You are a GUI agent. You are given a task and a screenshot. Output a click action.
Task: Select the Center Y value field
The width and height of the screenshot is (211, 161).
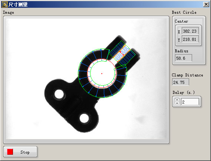pos(190,39)
